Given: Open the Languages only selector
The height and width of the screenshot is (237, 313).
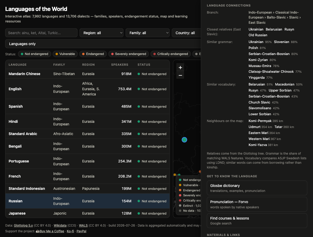Looking at the screenshot, I should (x=103, y=44).
